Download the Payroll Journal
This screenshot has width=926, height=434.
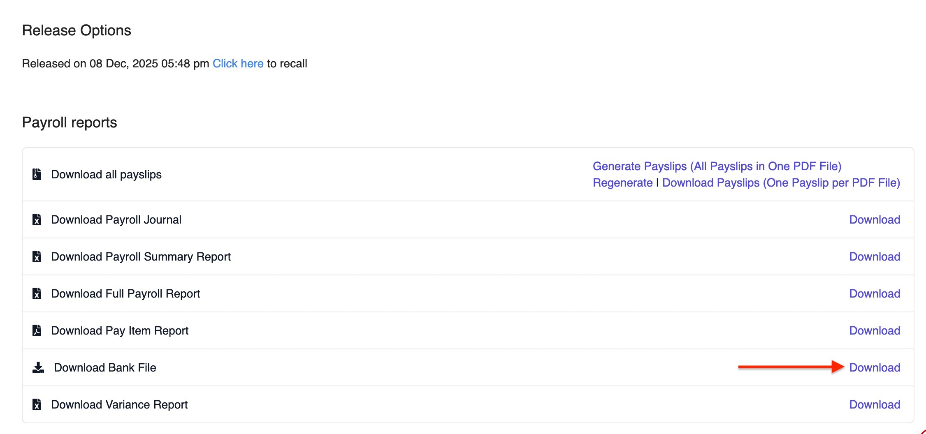pyautogui.click(x=875, y=219)
